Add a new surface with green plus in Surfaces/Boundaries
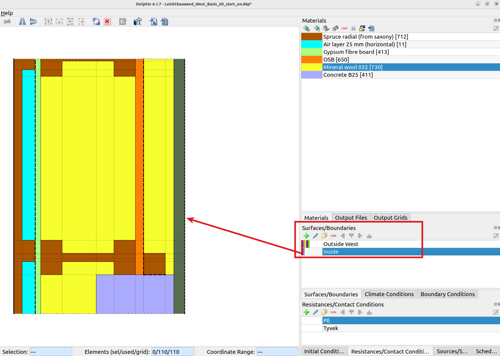 click(x=306, y=236)
